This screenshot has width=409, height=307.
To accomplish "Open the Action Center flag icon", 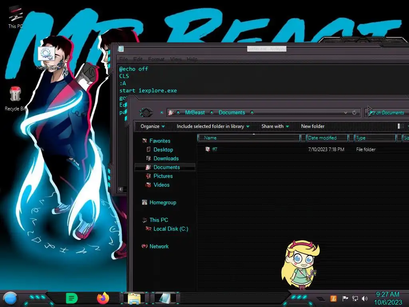I will 345,298.
